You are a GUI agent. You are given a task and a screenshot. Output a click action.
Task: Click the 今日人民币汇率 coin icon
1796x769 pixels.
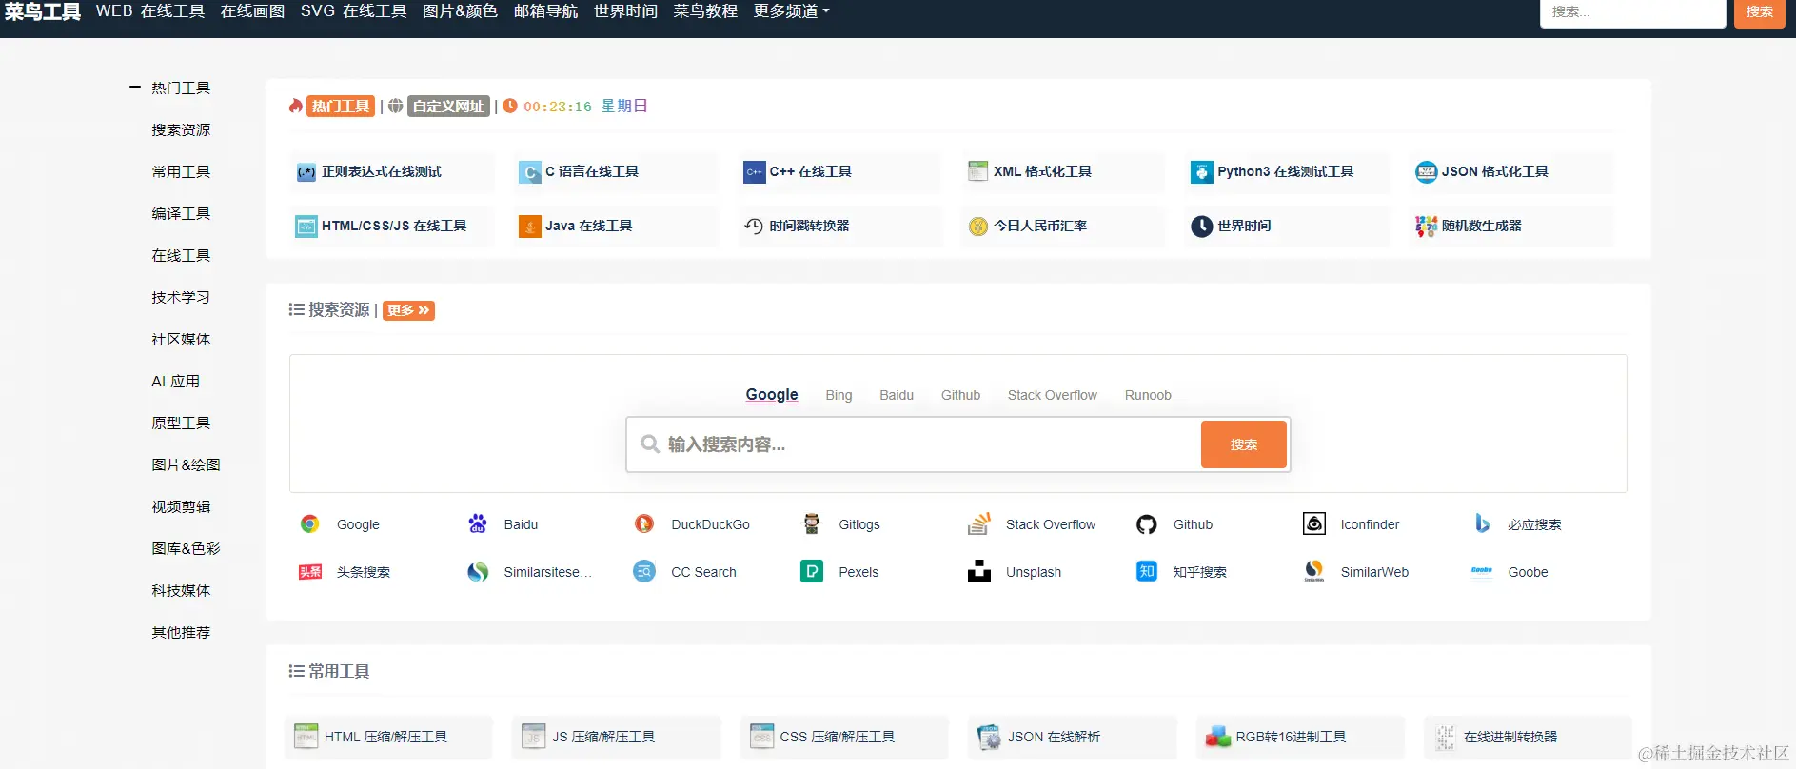click(977, 227)
